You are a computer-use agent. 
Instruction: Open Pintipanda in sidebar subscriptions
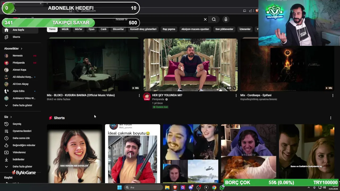click(x=20, y=63)
